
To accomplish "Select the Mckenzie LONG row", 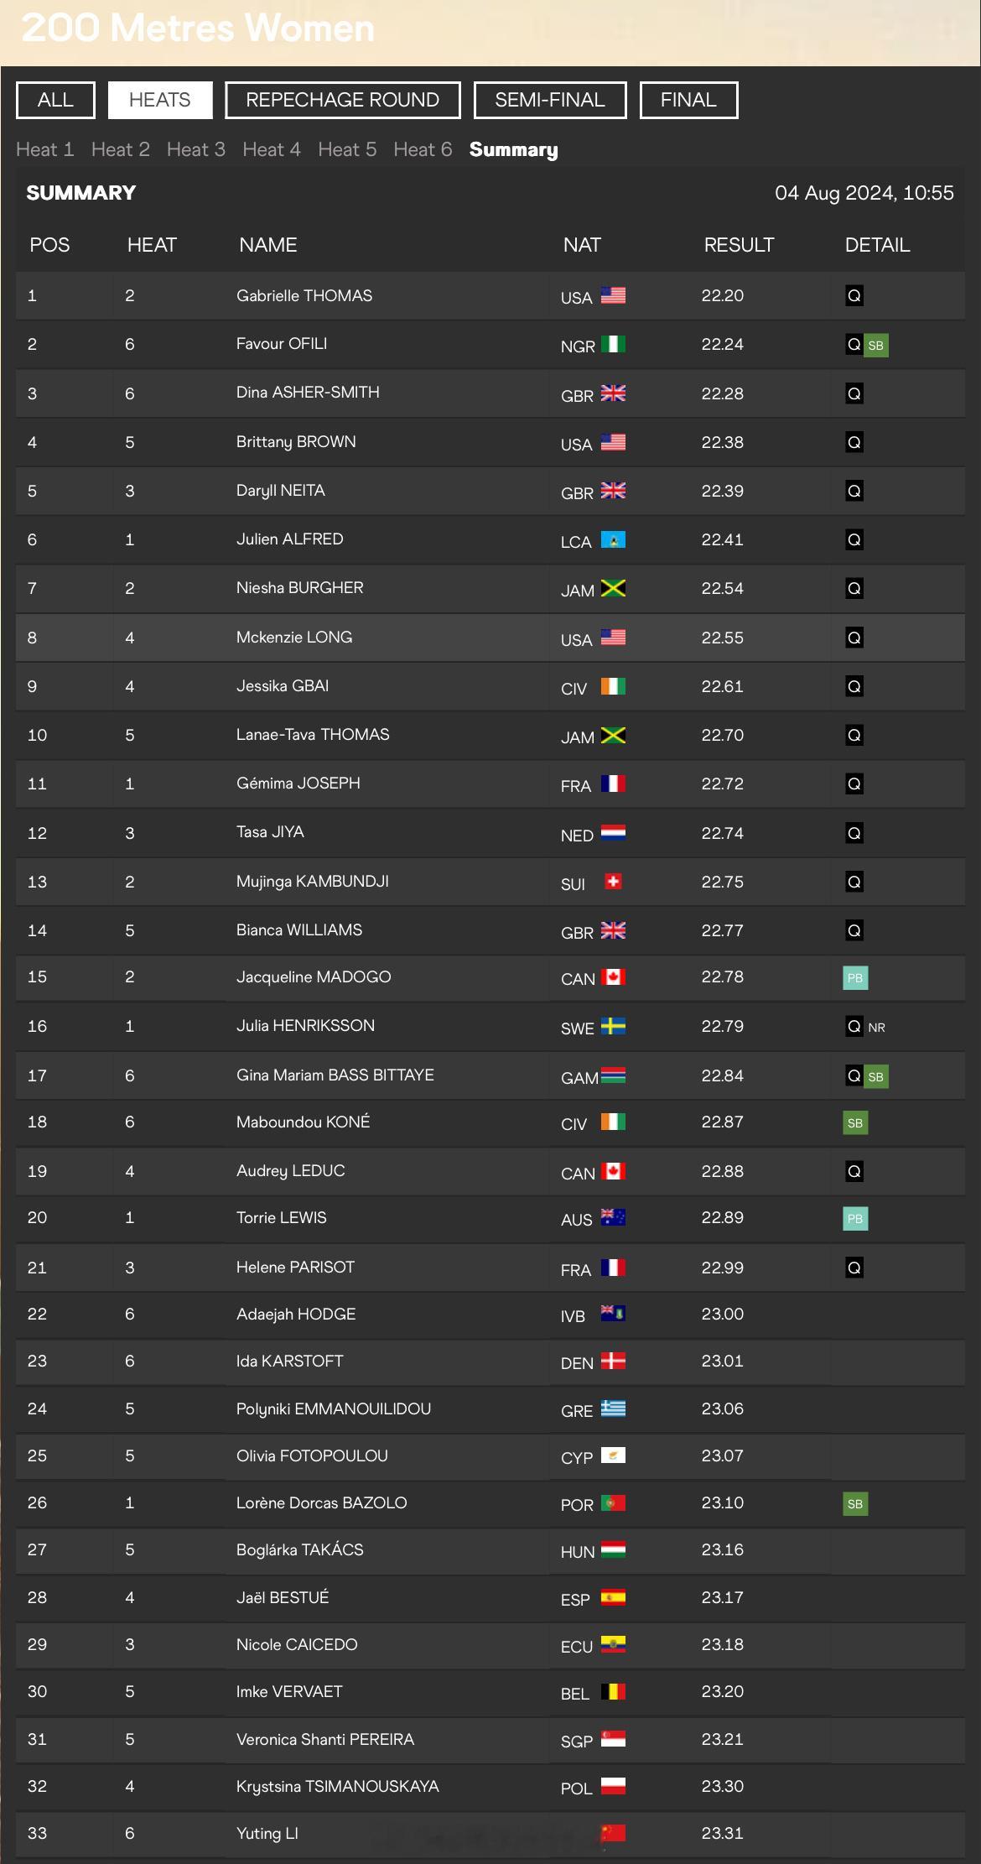I will tap(490, 638).
